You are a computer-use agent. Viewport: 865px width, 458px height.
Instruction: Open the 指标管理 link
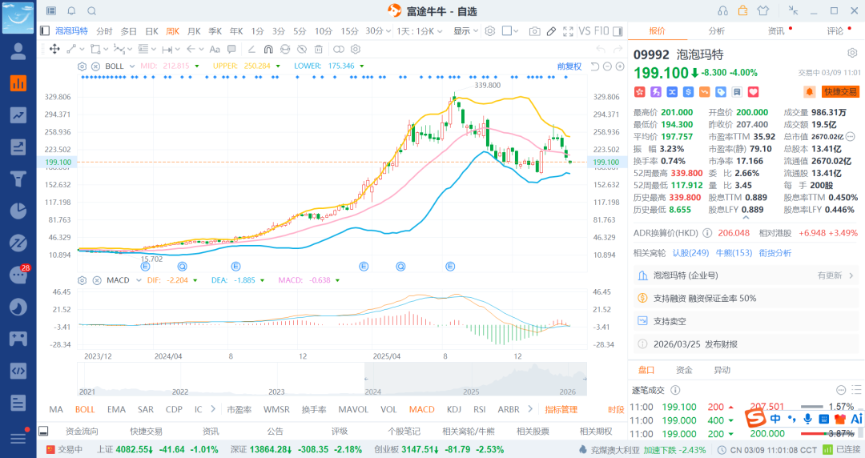561,409
